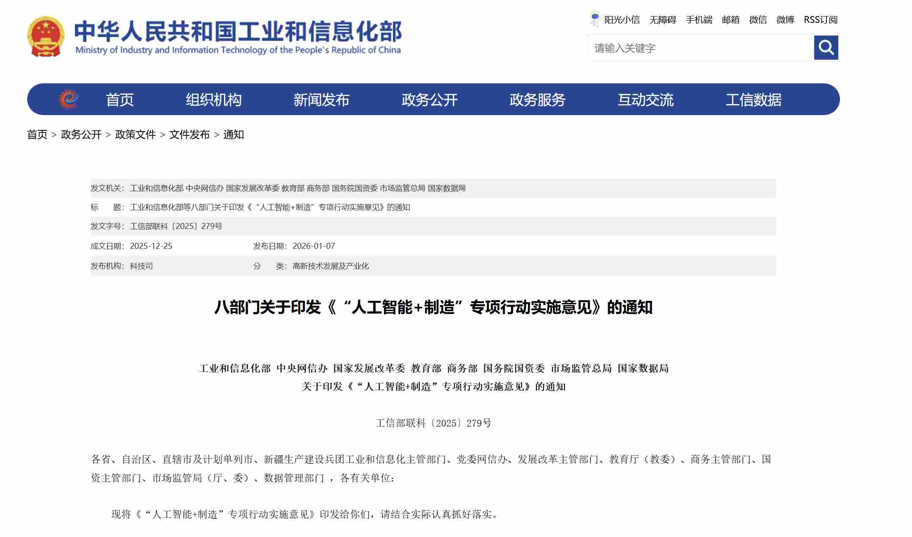
Task: Open 首页 in the main navigation
Action: tap(119, 100)
